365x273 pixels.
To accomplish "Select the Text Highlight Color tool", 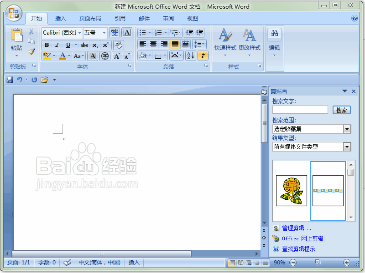I will point(47,56).
